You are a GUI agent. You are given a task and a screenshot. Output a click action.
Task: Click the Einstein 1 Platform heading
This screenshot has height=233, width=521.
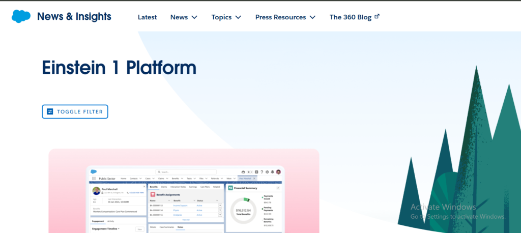click(x=119, y=68)
